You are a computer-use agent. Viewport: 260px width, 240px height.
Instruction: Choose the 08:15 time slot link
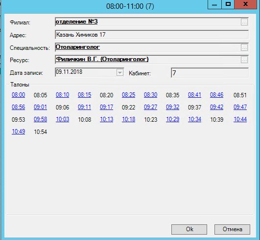click(x=85, y=95)
